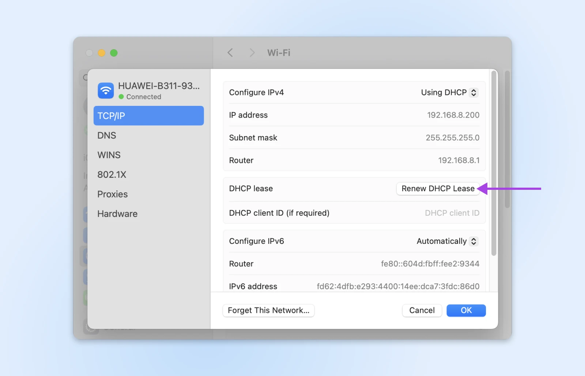View the Hardware tab
The height and width of the screenshot is (376, 585).
117,214
